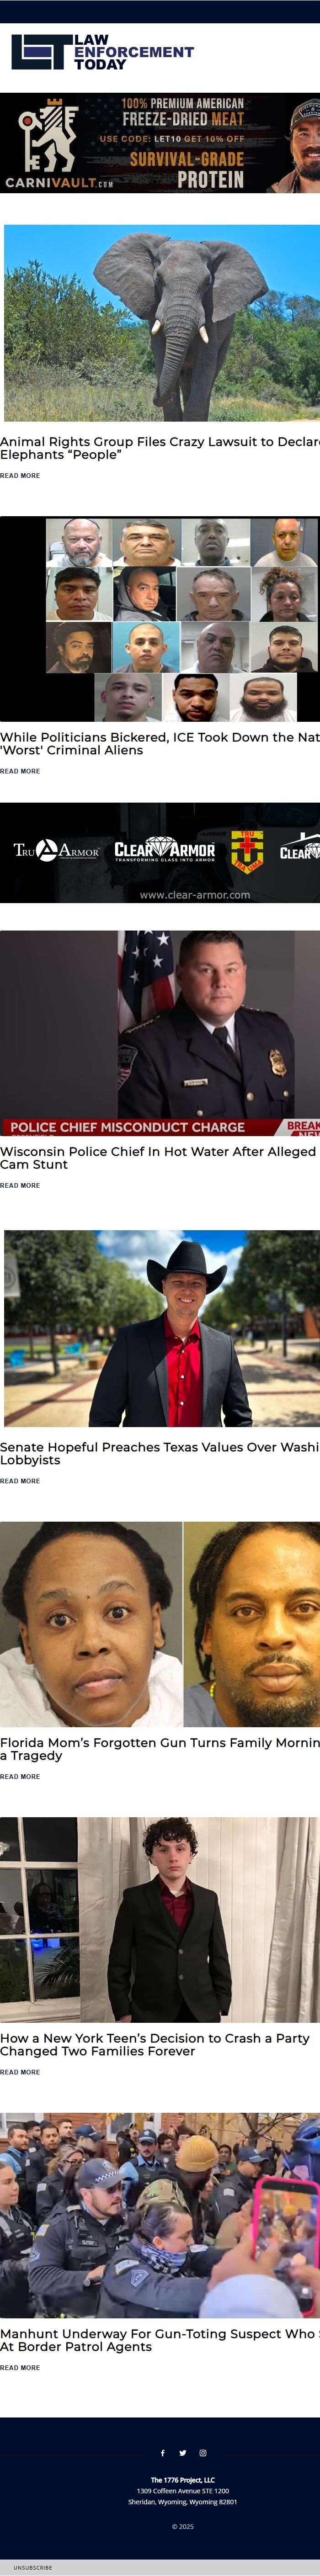Open the ICE criminal aliens mugshot collage
The width and height of the screenshot is (320, 2576).
tap(160, 618)
